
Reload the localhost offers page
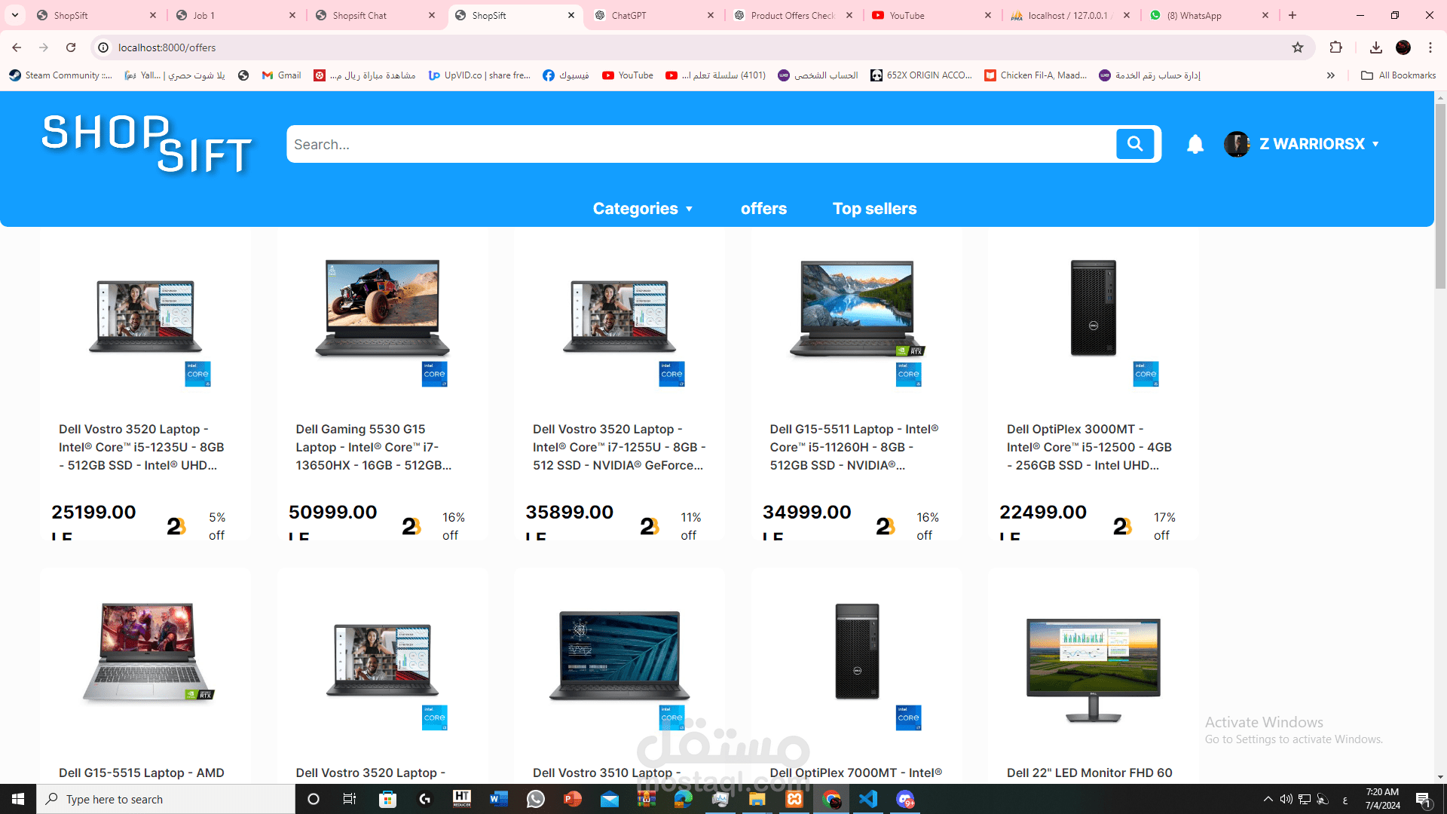click(71, 47)
